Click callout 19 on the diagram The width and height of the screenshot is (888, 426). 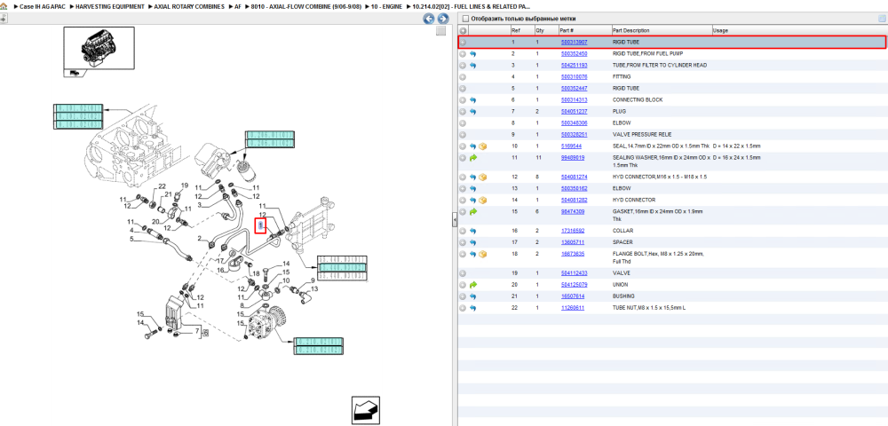click(184, 185)
